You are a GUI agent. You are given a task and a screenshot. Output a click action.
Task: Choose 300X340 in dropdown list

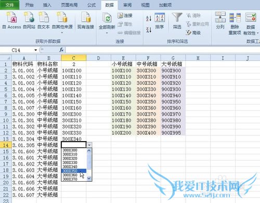(x=74, y=167)
